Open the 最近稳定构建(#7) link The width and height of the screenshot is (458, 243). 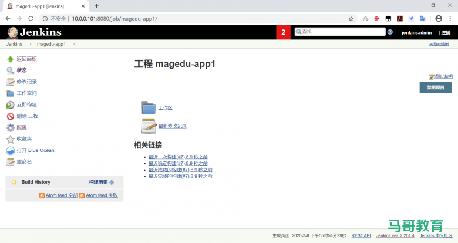[178, 163]
